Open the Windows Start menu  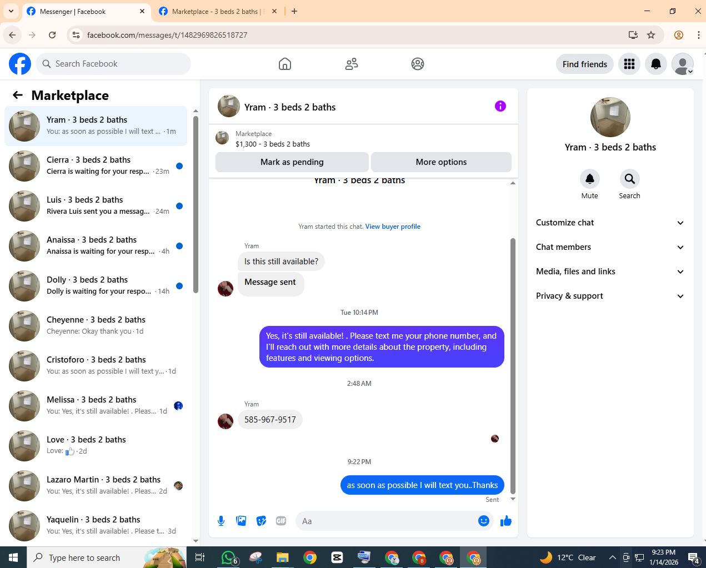coord(13,557)
